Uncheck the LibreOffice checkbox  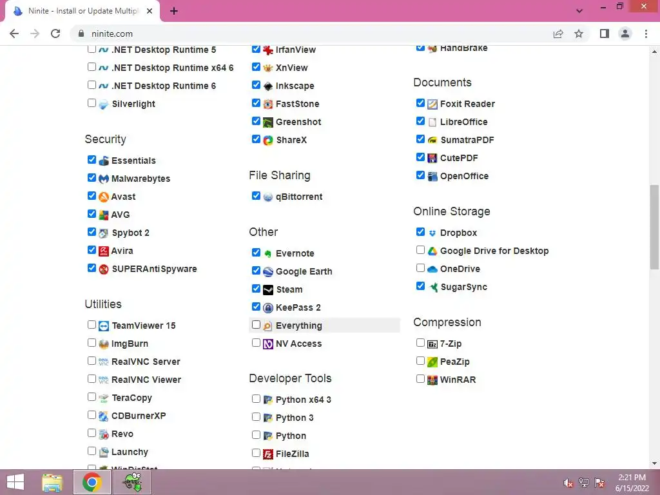[x=420, y=121]
